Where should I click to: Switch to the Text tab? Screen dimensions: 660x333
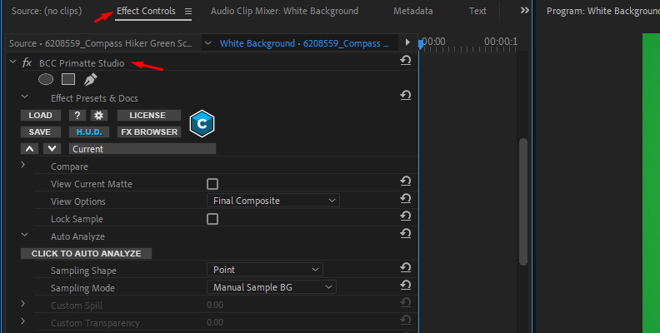477,11
